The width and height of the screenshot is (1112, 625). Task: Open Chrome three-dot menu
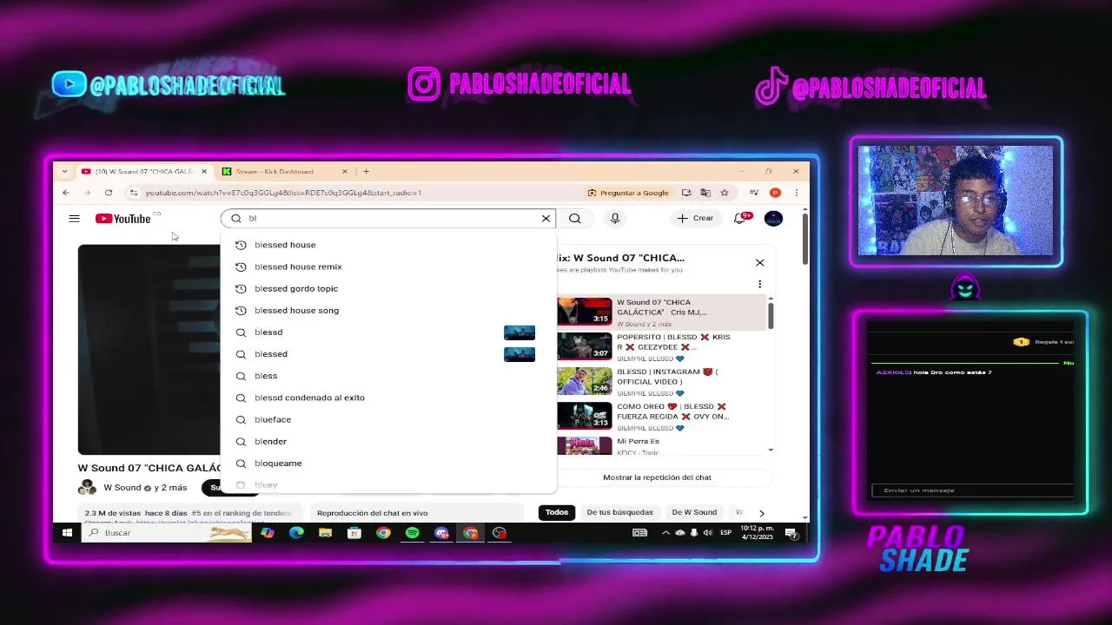point(796,193)
